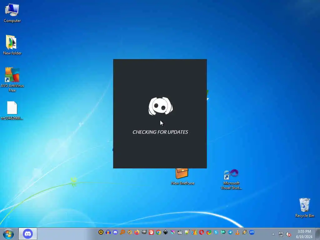Click the Discord logo in the updater window
This screenshot has height=240, width=320.
pos(160,106)
